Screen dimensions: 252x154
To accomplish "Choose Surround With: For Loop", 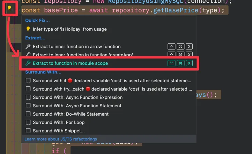I will tap(59, 122).
